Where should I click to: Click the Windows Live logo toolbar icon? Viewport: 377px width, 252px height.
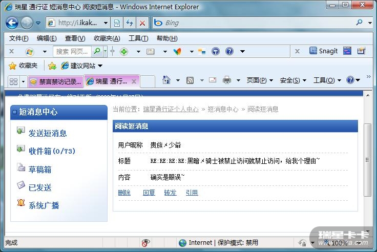click(30, 51)
